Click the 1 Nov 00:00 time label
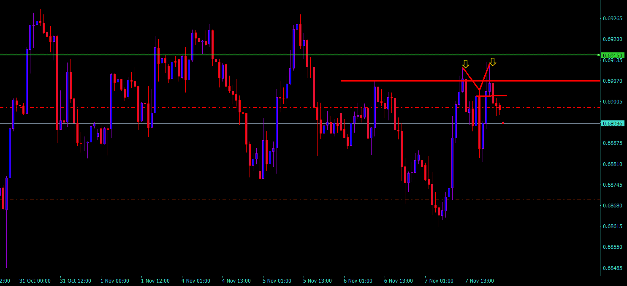This screenshot has width=627, height=286. (115, 281)
